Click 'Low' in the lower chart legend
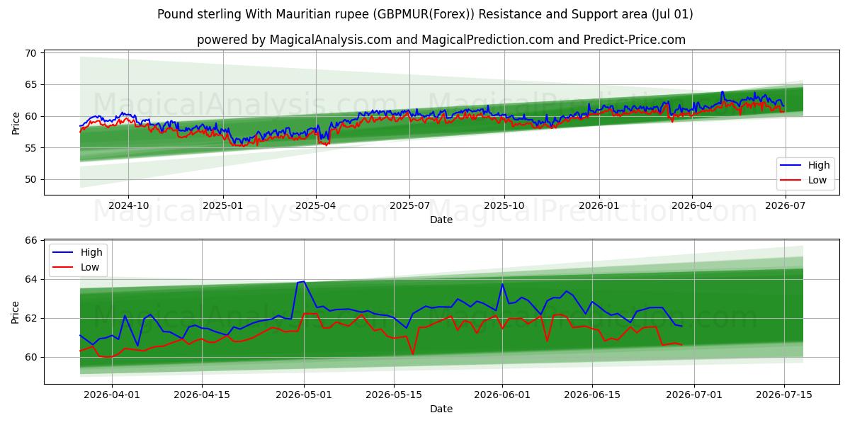 tap(90, 267)
